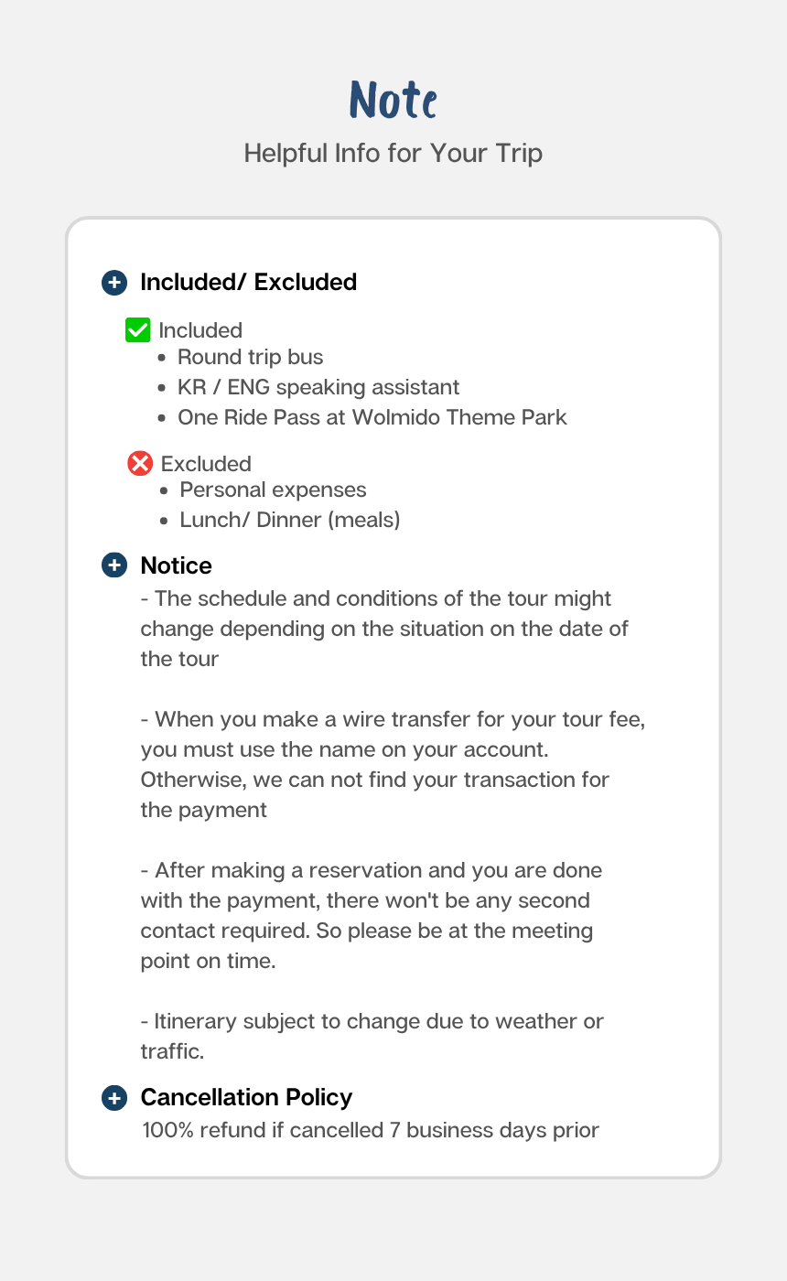
Task: Click the Excluded label text
Action: (206, 464)
